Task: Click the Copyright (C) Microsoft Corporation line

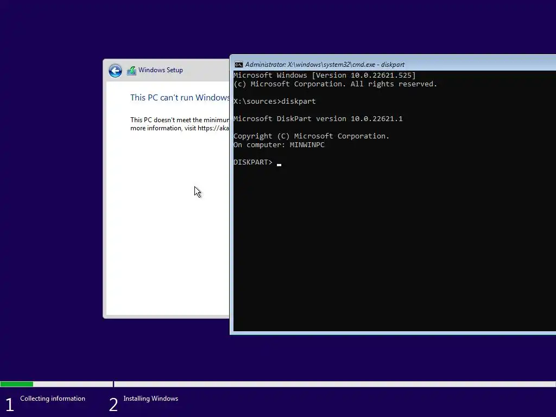Action: (x=311, y=136)
